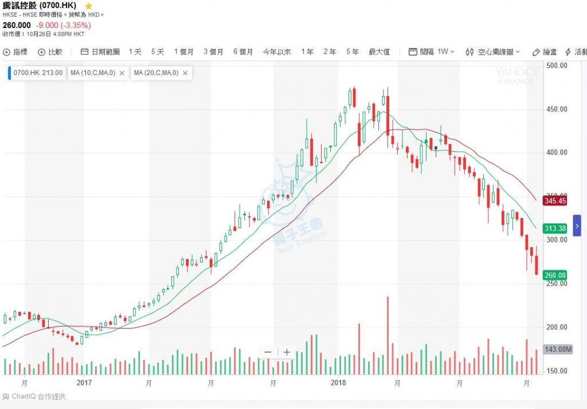Open the 指標 indicators menu

(15, 52)
